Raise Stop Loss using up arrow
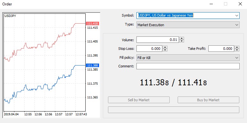This screenshot has height=123, width=247. pyautogui.click(x=165, y=47)
